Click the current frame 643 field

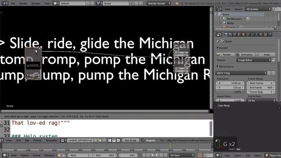pyautogui.click(x=128, y=155)
